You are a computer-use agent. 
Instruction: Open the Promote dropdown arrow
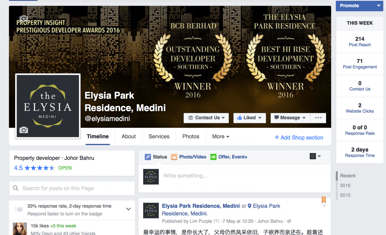click(378, 6)
